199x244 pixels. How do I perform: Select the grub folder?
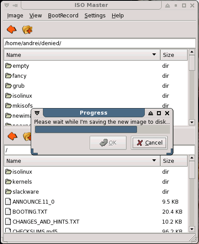point(18,86)
